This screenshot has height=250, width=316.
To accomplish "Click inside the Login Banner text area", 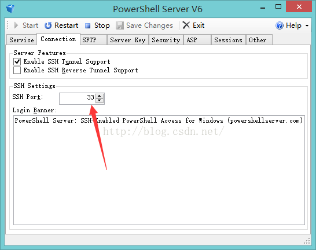I will [x=159, y=170].
